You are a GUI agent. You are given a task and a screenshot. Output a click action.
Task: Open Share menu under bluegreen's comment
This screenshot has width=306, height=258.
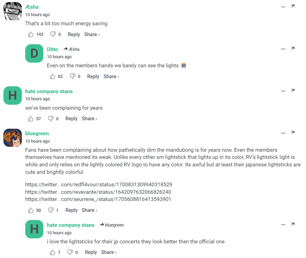tap(89, 210)
